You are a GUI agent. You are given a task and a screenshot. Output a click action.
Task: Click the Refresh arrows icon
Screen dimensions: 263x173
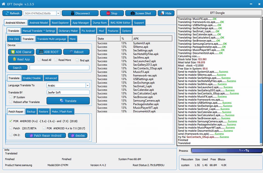[x=7, y=13]
